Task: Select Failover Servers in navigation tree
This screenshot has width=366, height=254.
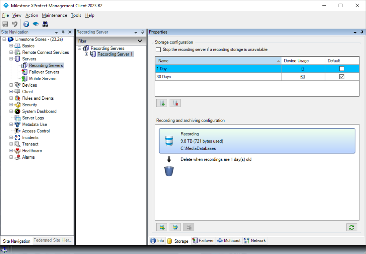Action: 44,72
